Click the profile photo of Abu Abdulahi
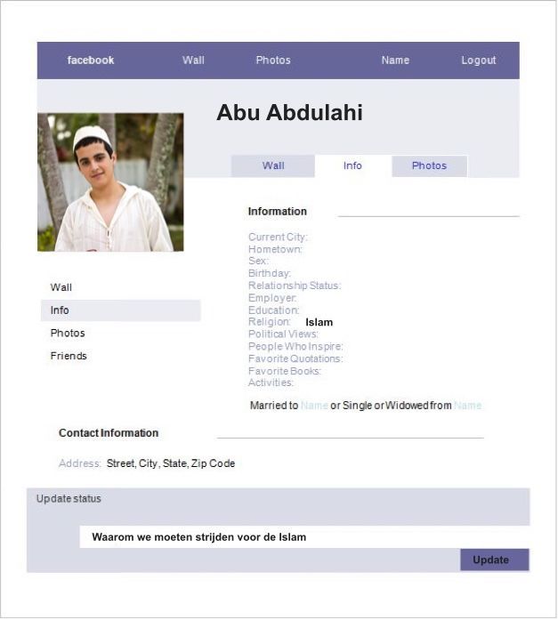The image size is (558, 620). (110, 182)
